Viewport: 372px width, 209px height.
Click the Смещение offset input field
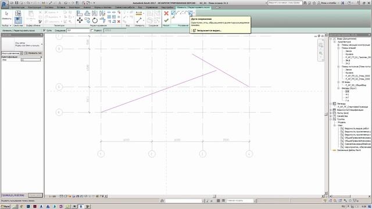(78, 30)
